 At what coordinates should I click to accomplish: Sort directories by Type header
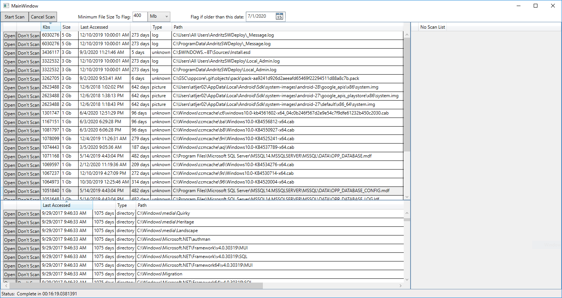(126, 205)
